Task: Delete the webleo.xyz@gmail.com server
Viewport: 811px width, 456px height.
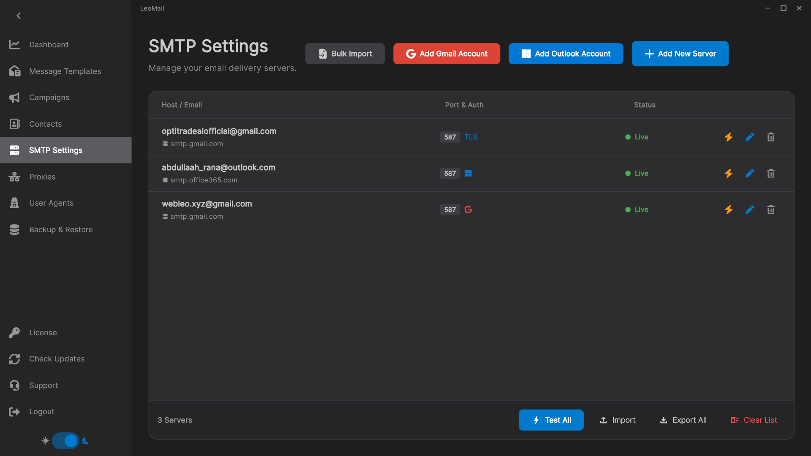Action: 771,210
